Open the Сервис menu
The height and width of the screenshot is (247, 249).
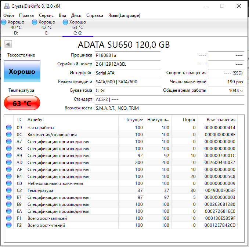tap(46, 15)
